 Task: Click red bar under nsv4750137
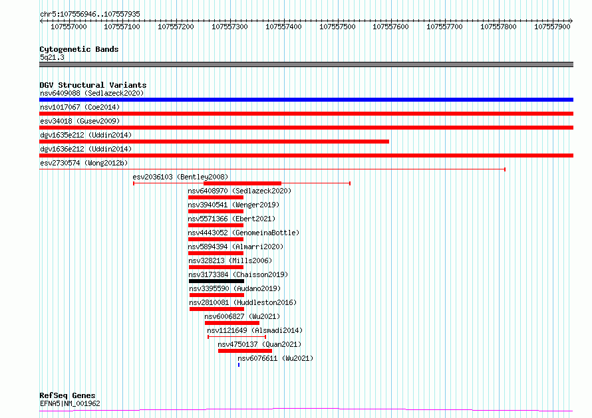[245, 351]
